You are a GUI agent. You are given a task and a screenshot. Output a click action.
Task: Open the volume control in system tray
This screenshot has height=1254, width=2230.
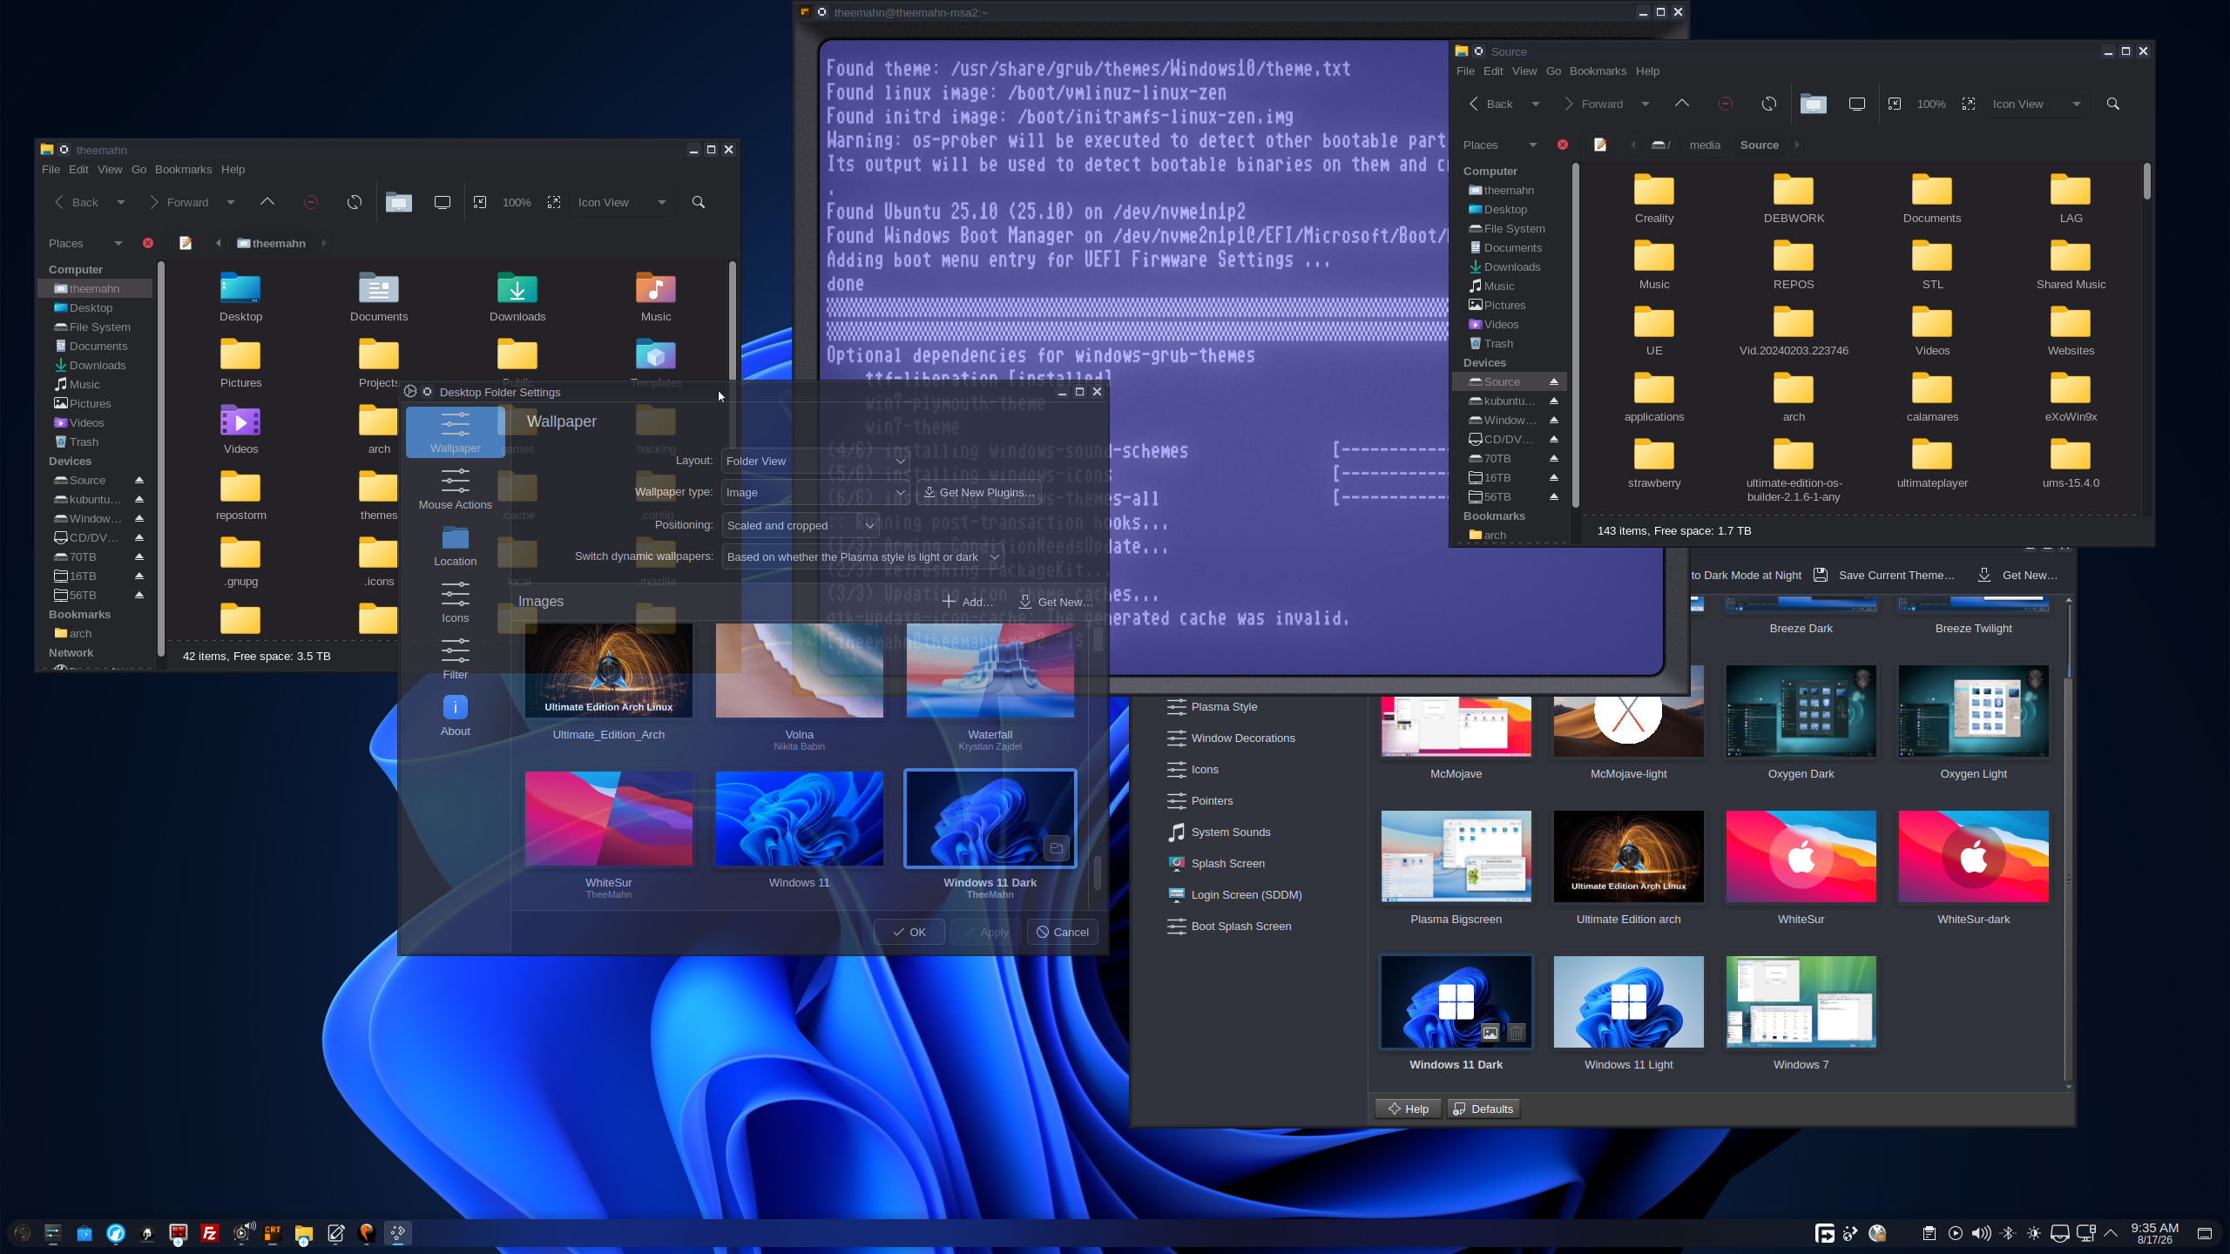coord(1982,1233)
